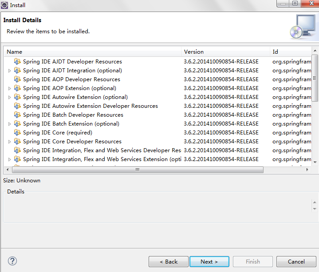Screen dimensions: 319x272
Task: Click the items list scroll-down arrow
Action: click(315, 162)
